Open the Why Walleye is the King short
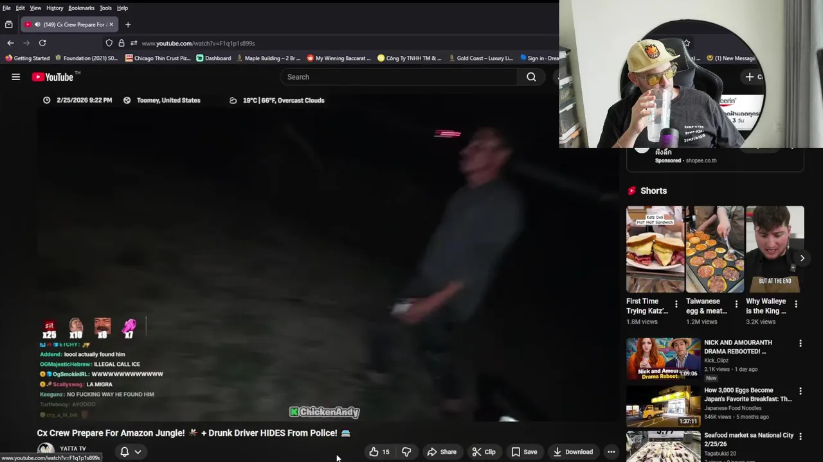The height and width of the screenshot is (462, 823). [775, 250]
